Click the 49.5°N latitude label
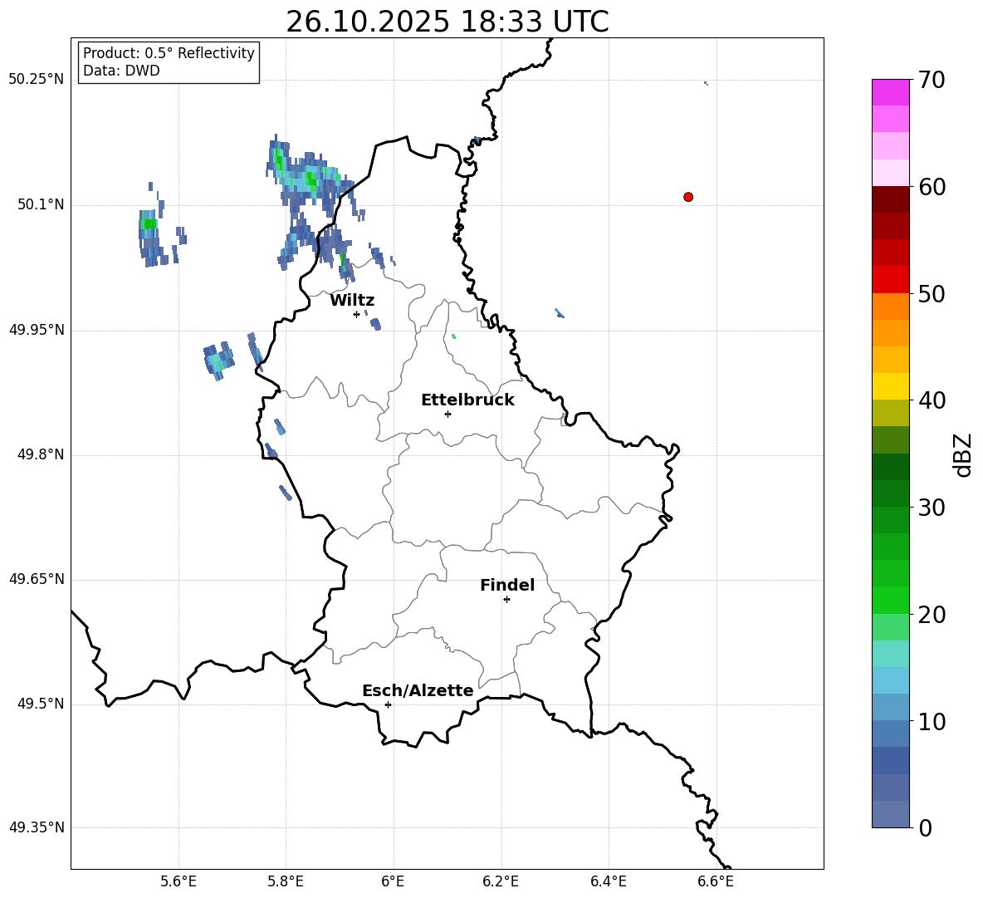Screen dimensions: 983x898 point(41,704)
